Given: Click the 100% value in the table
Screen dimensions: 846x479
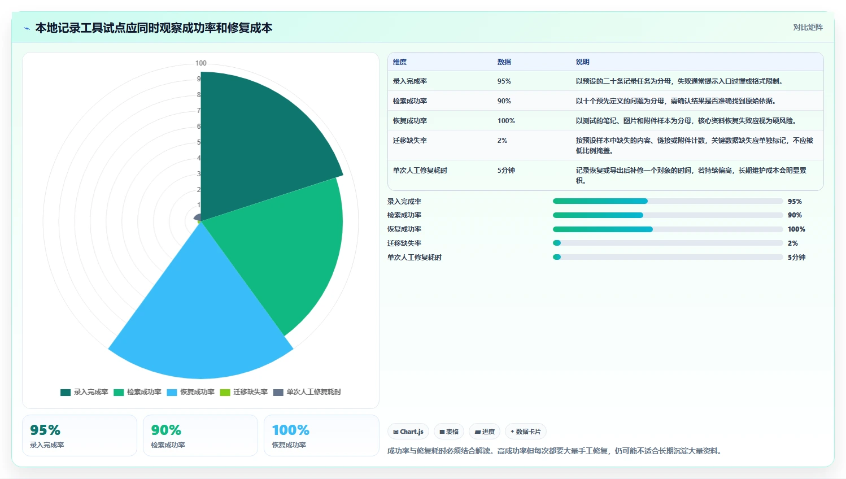Looking at the screenshot, I should (x=506, y=121).
